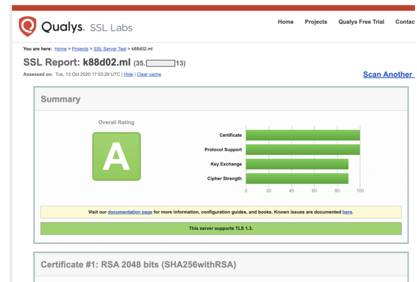Open the Contact menu item
Screen dimensions: 417x282
point(405,22)
